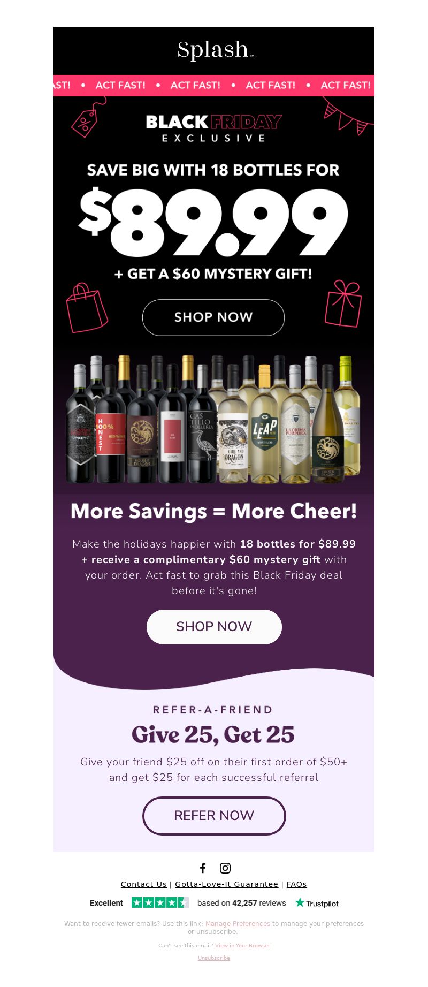Click the wine bottles product image
This screenshot has width=428, height=987.
(x=213, y=420)
